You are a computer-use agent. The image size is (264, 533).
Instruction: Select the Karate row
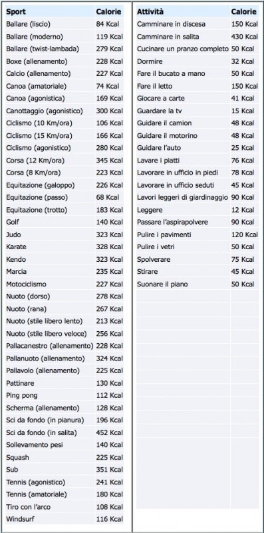coord(65,247)
